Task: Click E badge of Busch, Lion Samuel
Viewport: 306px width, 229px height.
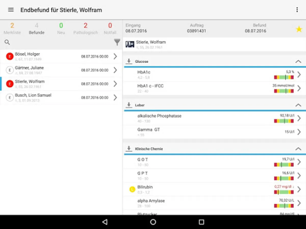Action: (x=10, y=98)
